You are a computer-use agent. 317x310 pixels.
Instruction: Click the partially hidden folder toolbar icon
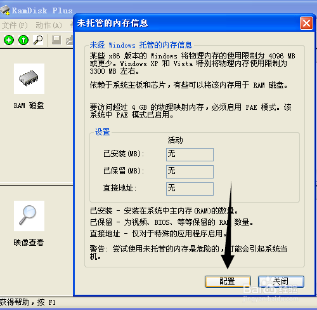point(69,40)
